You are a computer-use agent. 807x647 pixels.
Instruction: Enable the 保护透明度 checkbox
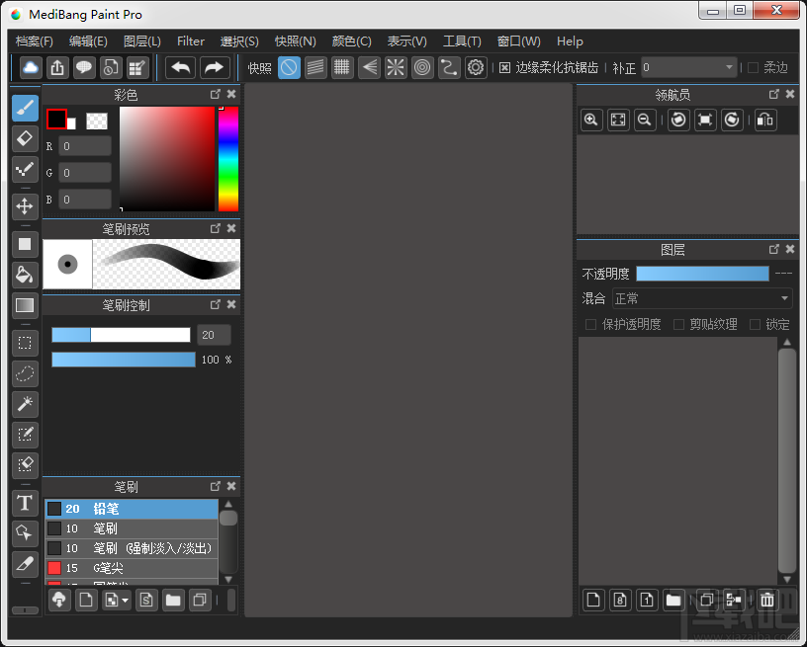pos(590,324)
